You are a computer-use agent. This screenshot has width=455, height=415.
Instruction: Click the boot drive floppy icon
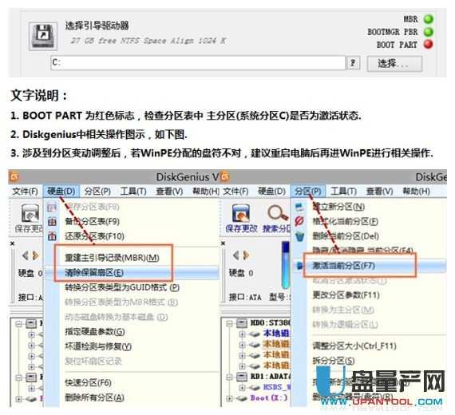click(43, 36)
